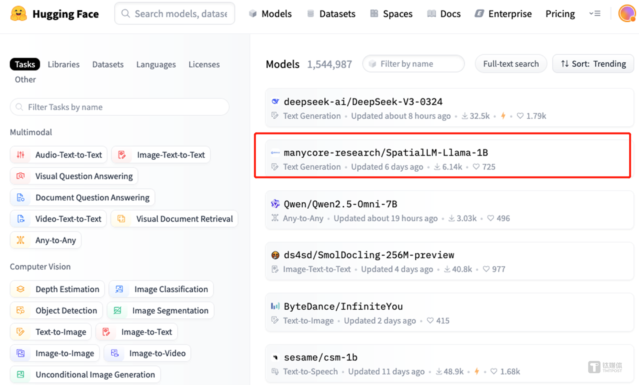Click the DeepSeek whale avatar icon
Image resolution: width=639 pixels, height=385 pixels.
click(x=275, y=102)
